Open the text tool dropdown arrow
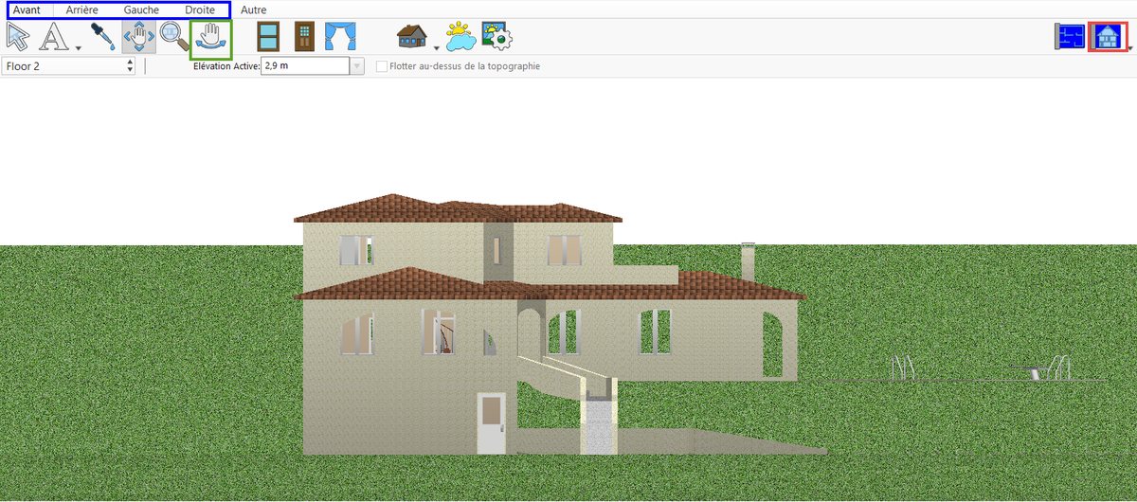 pyautogui.click(x=79, y=46)
